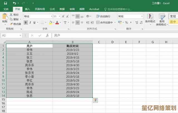This screenshot has height=113, width=178.
Task: Toggle Wrap Text (自动换行)
Action: [103, 16]
